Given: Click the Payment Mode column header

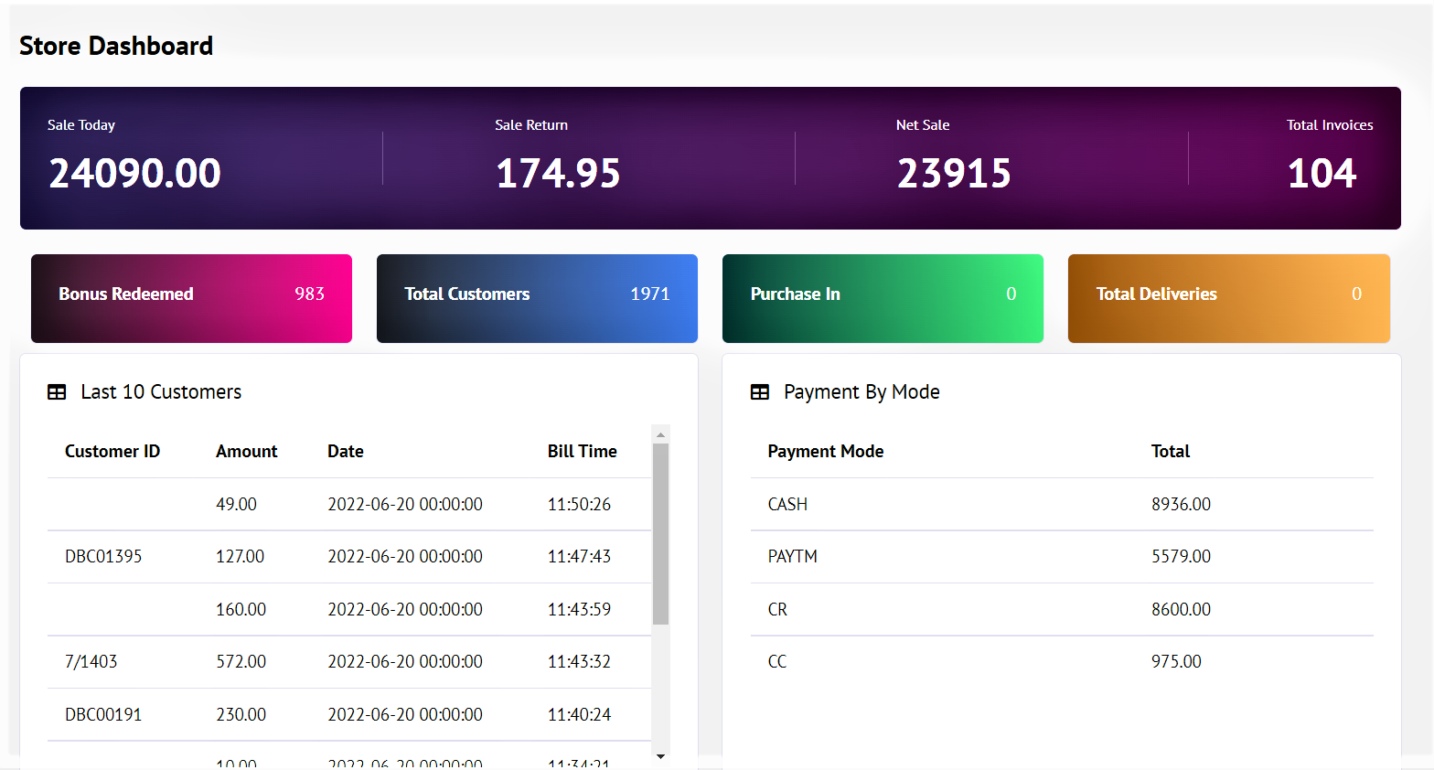Looking at the screenshot, I should coord(826,451).
